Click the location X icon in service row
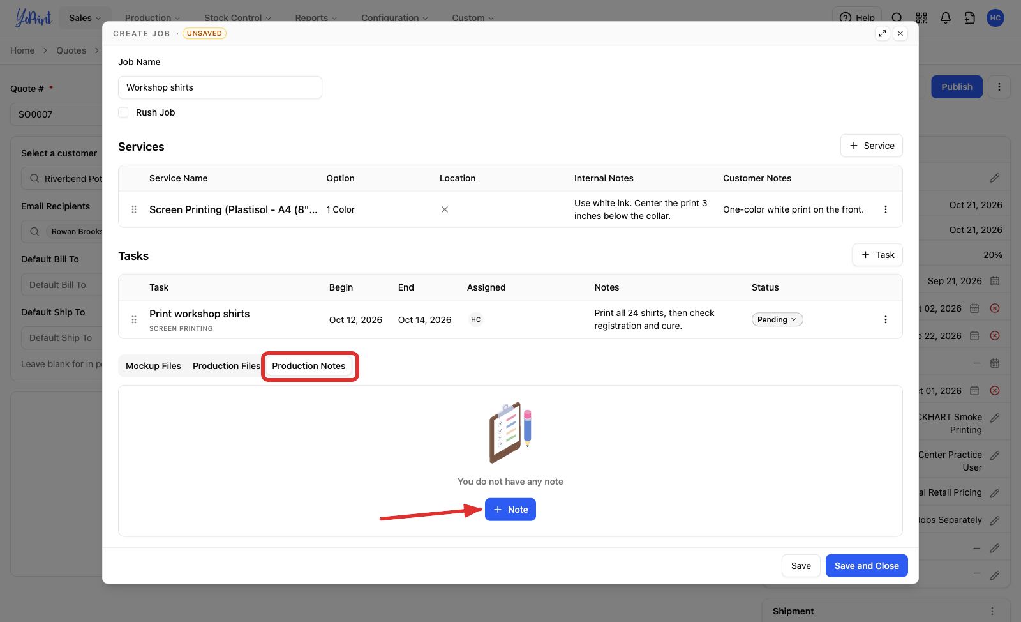 (445, 209)
